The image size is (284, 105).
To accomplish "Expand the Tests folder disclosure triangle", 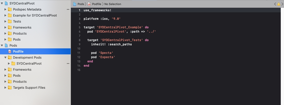I will (x=5, y=22).
